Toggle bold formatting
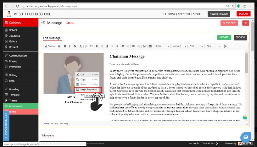 [65, 46]
